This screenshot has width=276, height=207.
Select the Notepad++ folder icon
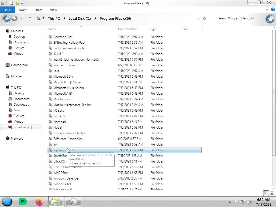[x=50, y=122]
